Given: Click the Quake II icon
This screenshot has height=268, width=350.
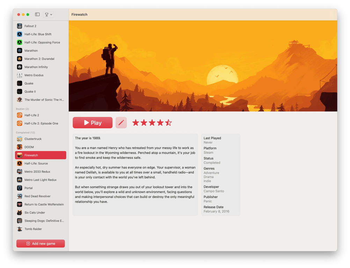Looking at the screenshot, I should 20,91.
